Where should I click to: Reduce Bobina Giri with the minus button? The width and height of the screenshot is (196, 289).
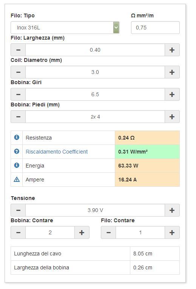[x=18, y=94]
